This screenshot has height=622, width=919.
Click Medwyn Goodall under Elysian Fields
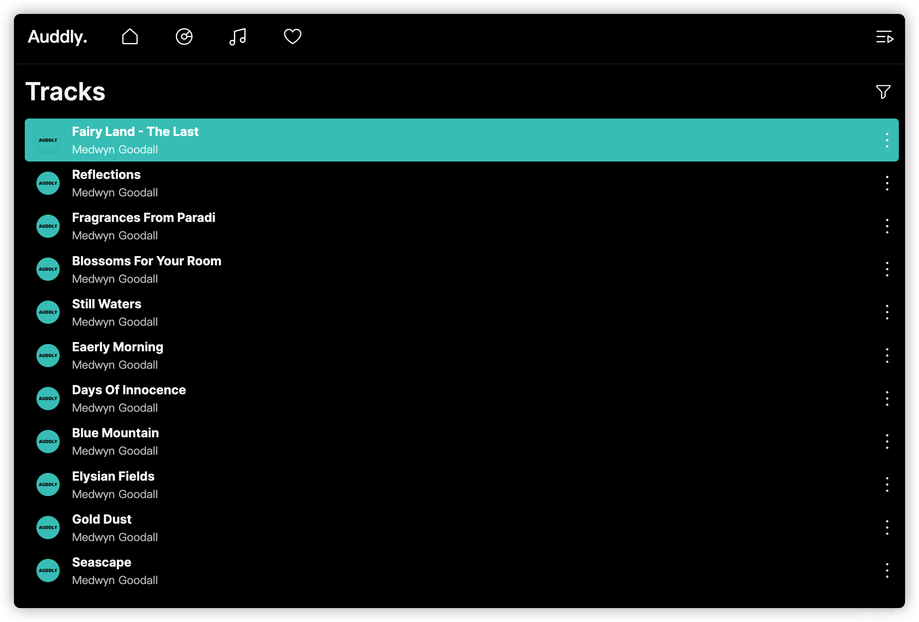click(115, 494)
